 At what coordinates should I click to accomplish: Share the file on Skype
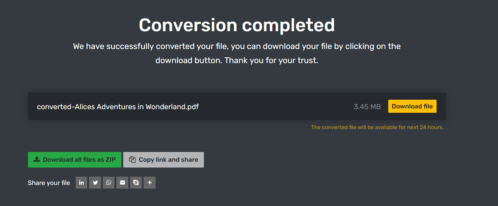[x=136, y=183]
